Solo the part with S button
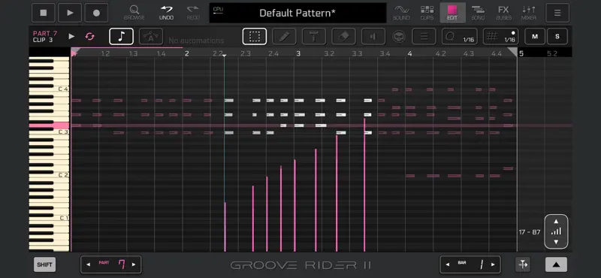 [x=557, y=36]
